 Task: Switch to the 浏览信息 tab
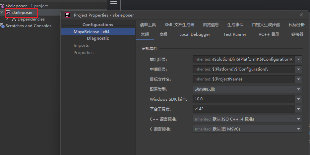tap(211, 25)
